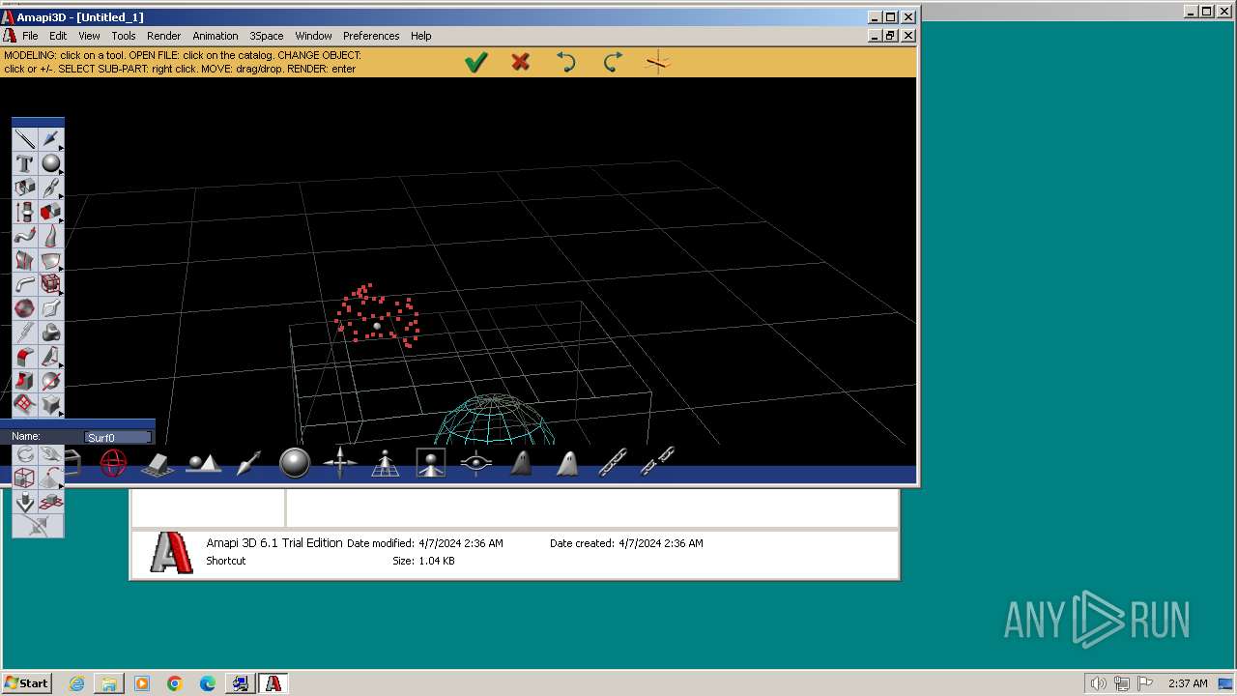Viewport: 1237px width, 696px height.
Task: Select the straight line drawing tool
Action: (x=25, y=139)
